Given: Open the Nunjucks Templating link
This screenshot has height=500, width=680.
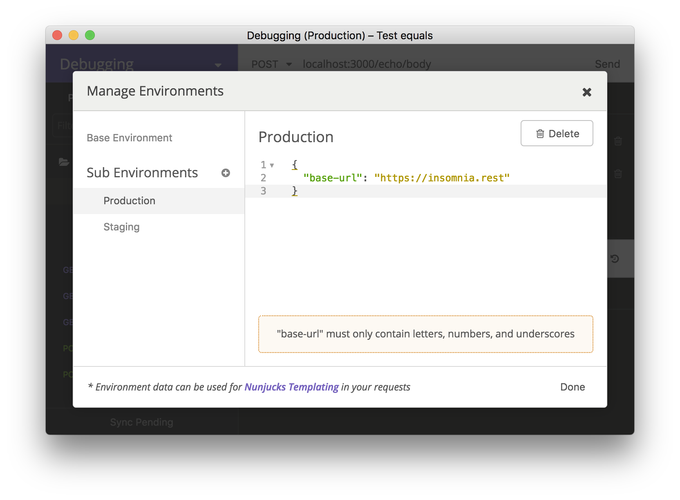Looking at the screenshot, I should (291, 387).
